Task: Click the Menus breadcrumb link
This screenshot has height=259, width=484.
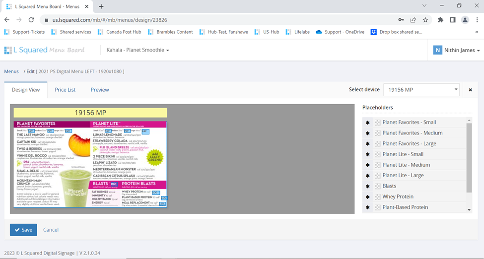Action: point(11,71)
